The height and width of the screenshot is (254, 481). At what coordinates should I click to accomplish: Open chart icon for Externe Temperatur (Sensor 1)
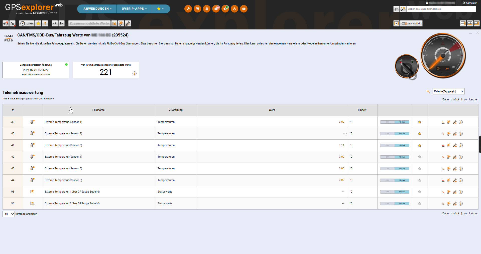click(443, 122)
